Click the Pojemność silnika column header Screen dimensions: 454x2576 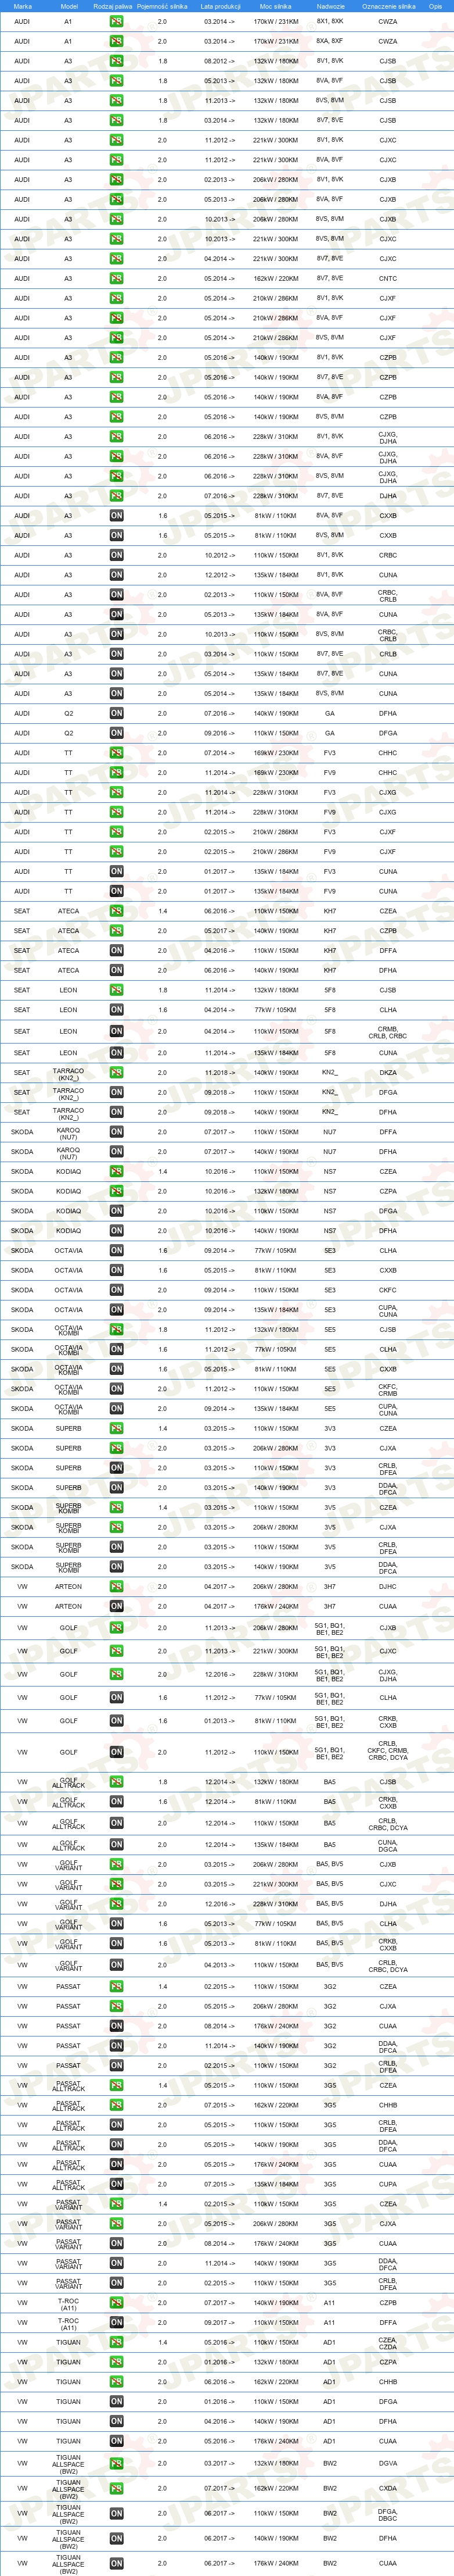[x=161, y=6]
